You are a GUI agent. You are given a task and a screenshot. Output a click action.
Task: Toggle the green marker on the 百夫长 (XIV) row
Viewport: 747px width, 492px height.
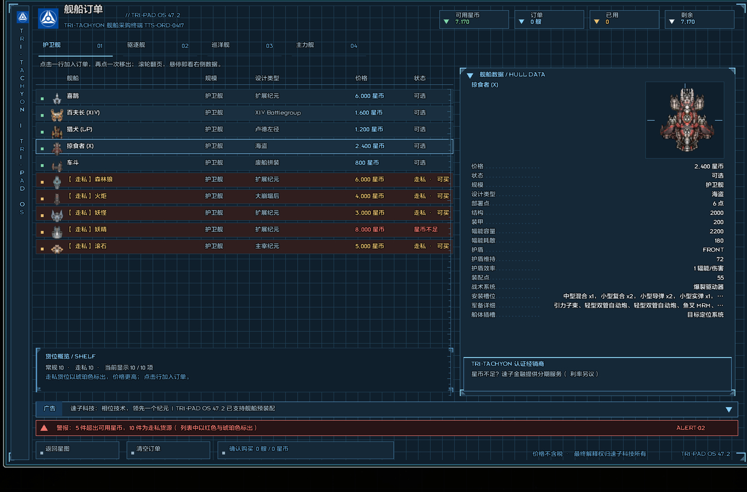[x=42, y=115]
